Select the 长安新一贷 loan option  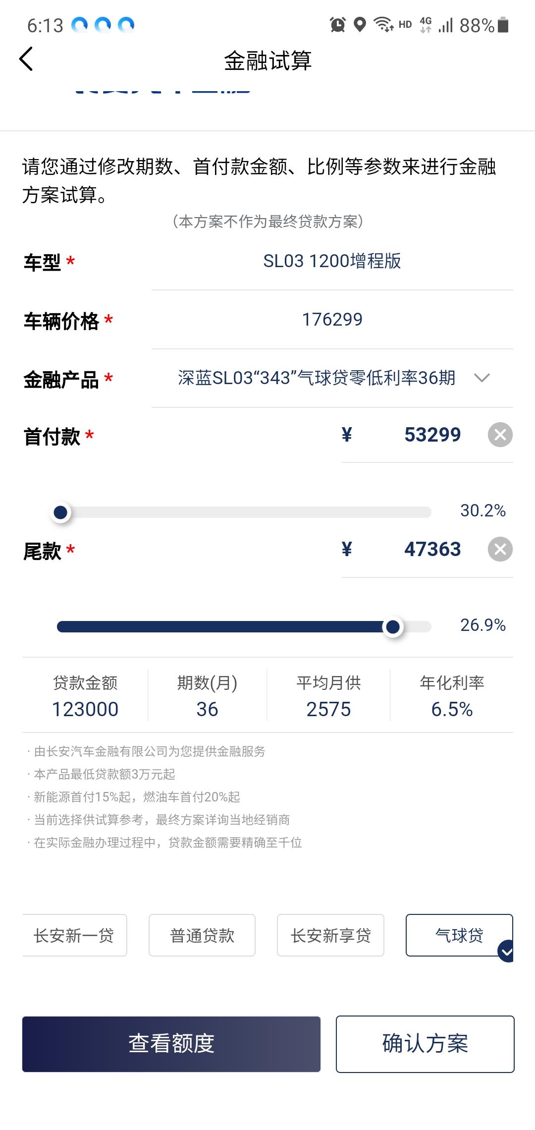click(x=74, y=935)
